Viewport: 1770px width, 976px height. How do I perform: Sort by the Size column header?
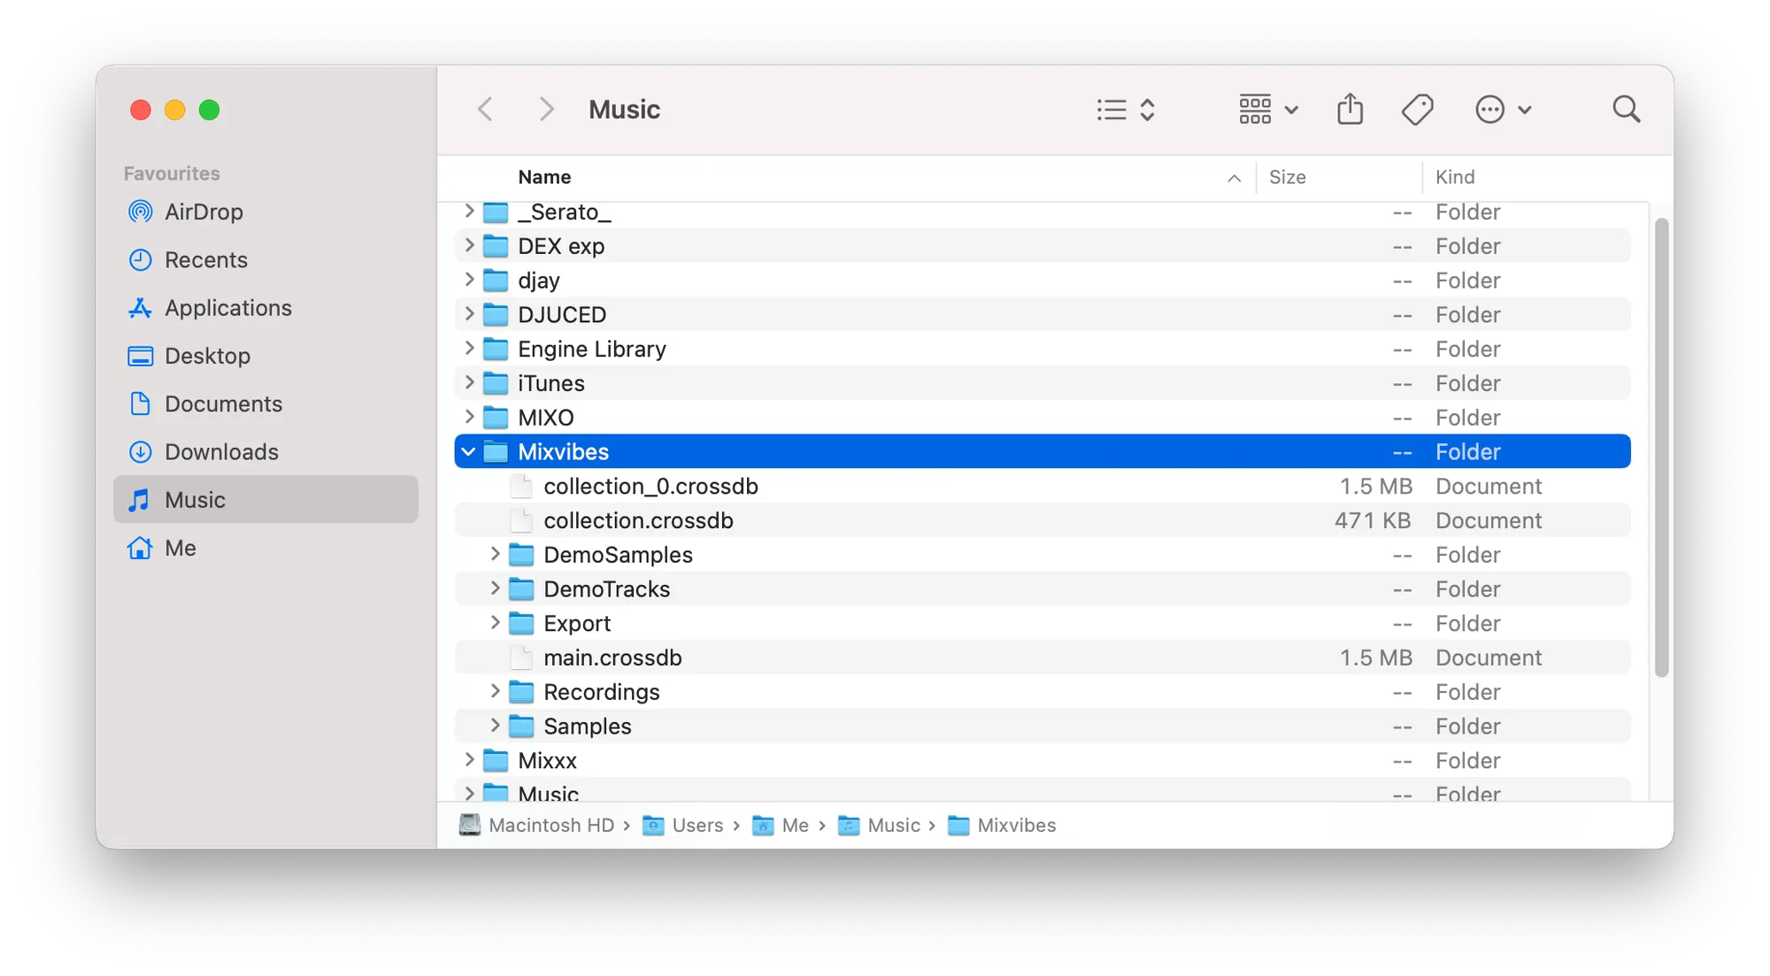pos(1287,177)
